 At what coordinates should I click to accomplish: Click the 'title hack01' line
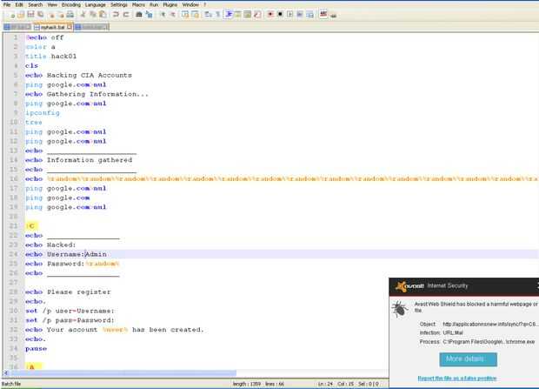pos(51,56)
